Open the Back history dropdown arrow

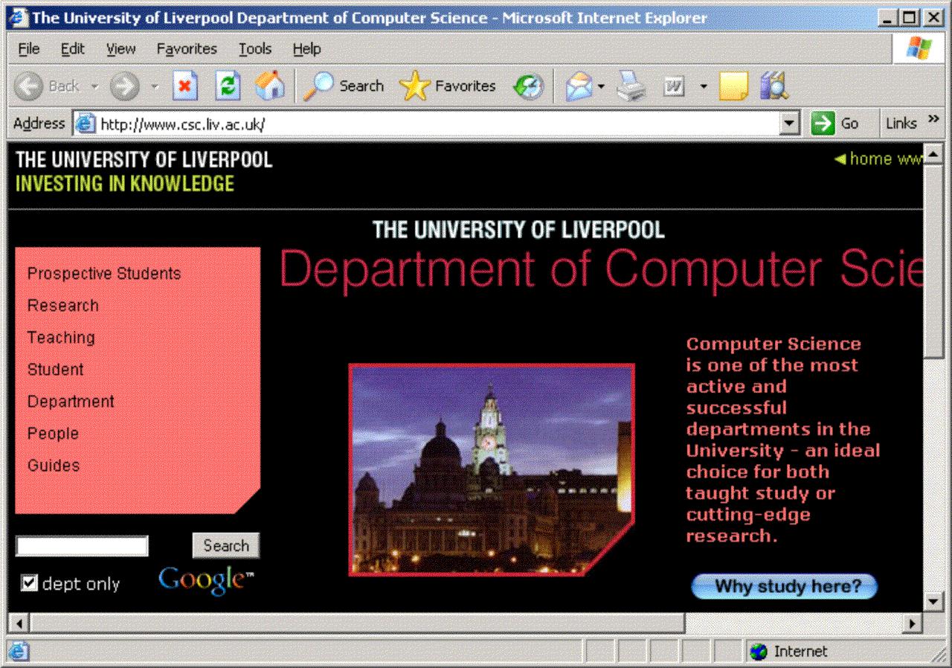tap(94, 86)
